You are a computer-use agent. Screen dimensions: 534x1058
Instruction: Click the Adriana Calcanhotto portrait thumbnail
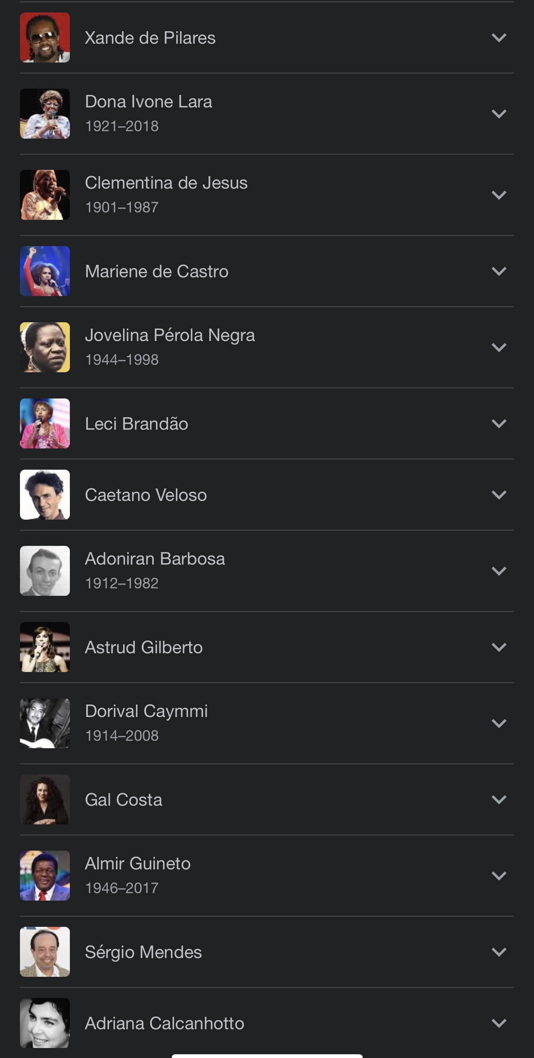(45, 1023)
